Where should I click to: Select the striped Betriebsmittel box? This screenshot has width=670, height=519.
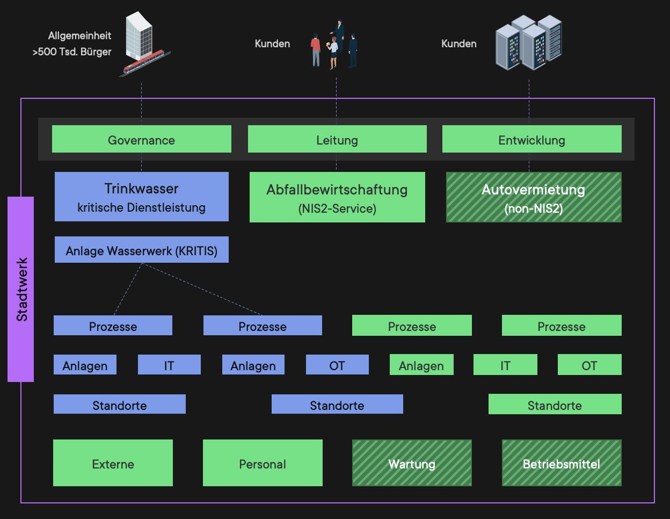click(562, 463)
